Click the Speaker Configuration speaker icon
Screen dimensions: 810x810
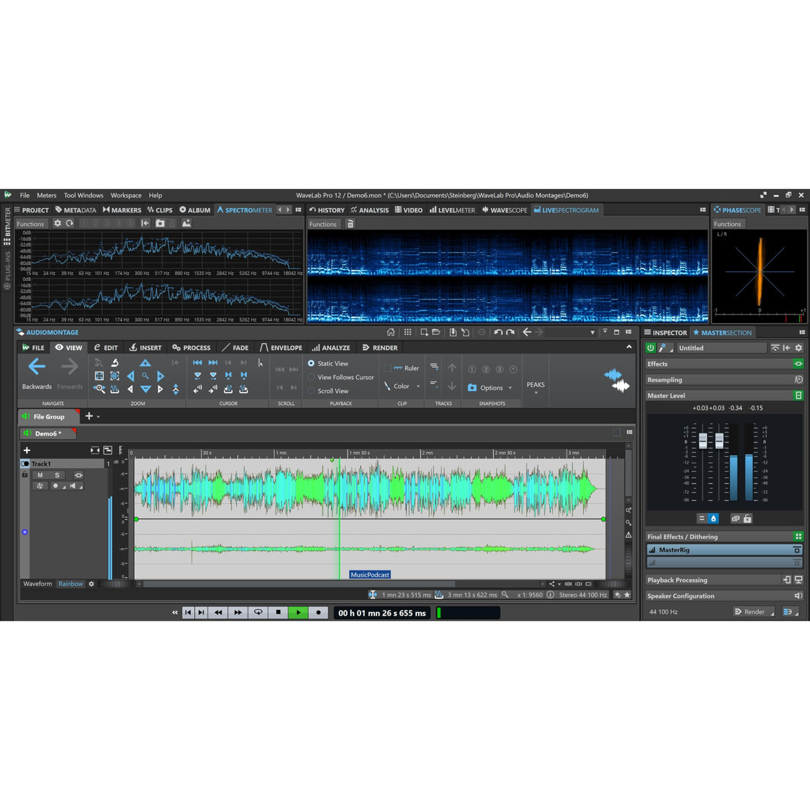pyautogui.click(x=798, y=596)
